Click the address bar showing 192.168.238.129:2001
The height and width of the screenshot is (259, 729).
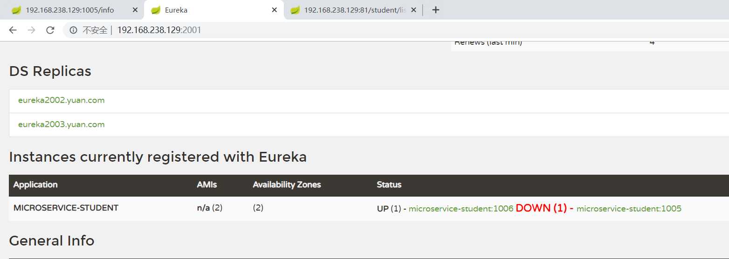[396, 30]
